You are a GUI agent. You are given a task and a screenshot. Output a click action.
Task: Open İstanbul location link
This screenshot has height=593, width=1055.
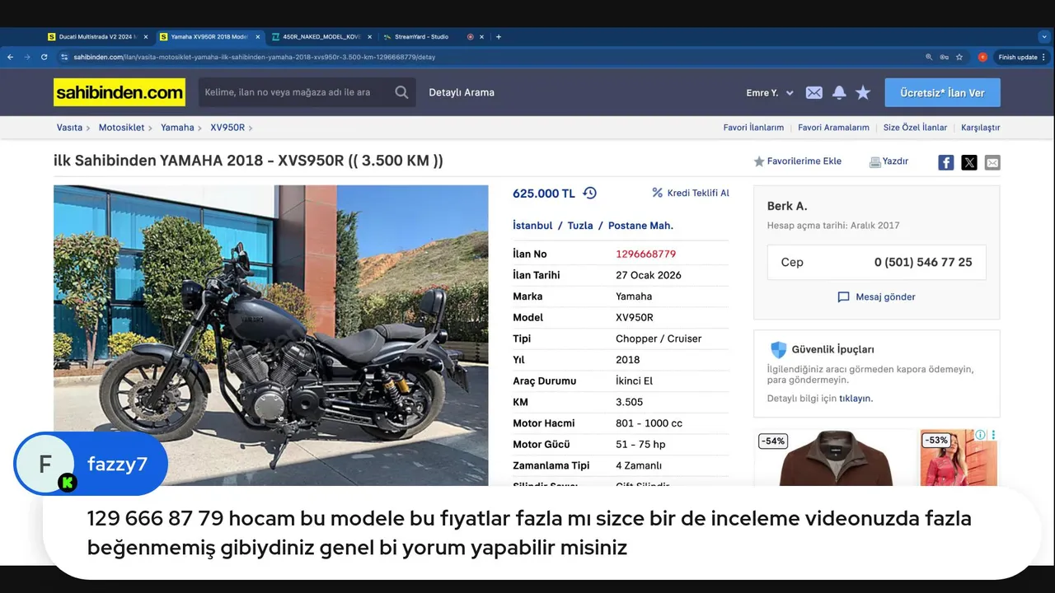[x=532, y=226]
